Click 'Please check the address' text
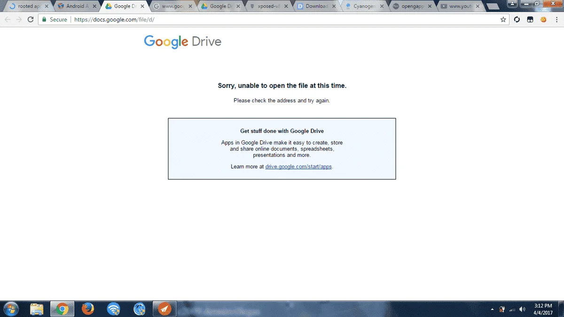 click(282, 101)
